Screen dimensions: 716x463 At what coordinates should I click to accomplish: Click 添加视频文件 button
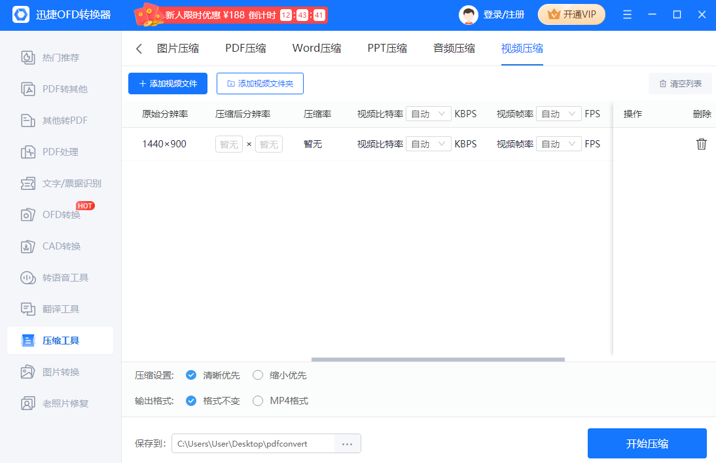[x=168, y=84]
